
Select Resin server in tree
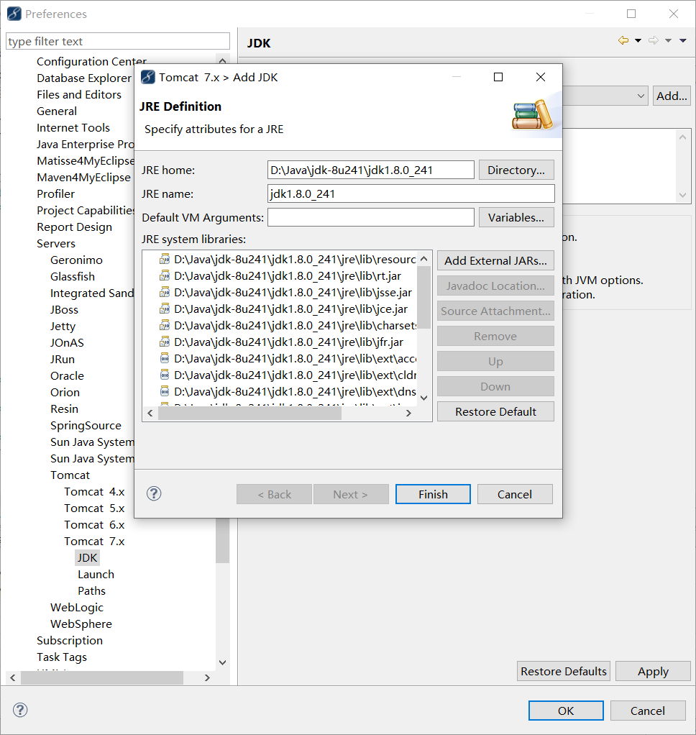tap(64, 408)
